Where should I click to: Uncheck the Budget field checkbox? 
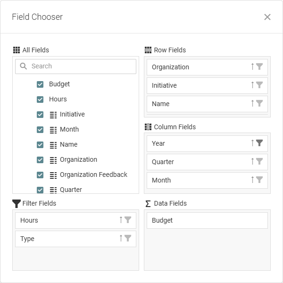40,84
